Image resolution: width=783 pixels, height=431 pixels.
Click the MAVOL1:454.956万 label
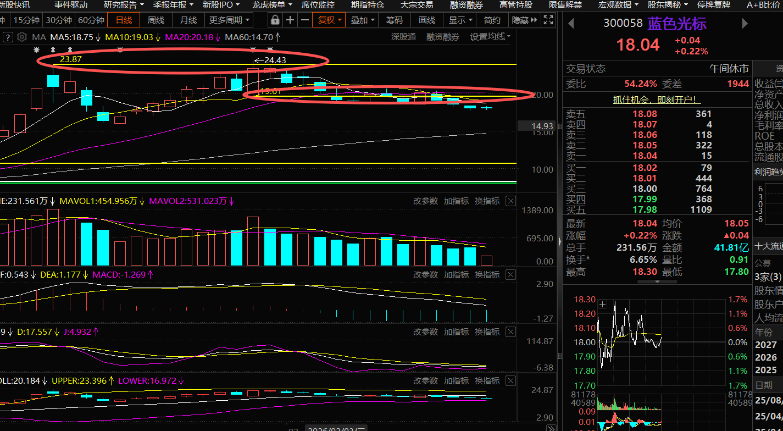point(102,201)
